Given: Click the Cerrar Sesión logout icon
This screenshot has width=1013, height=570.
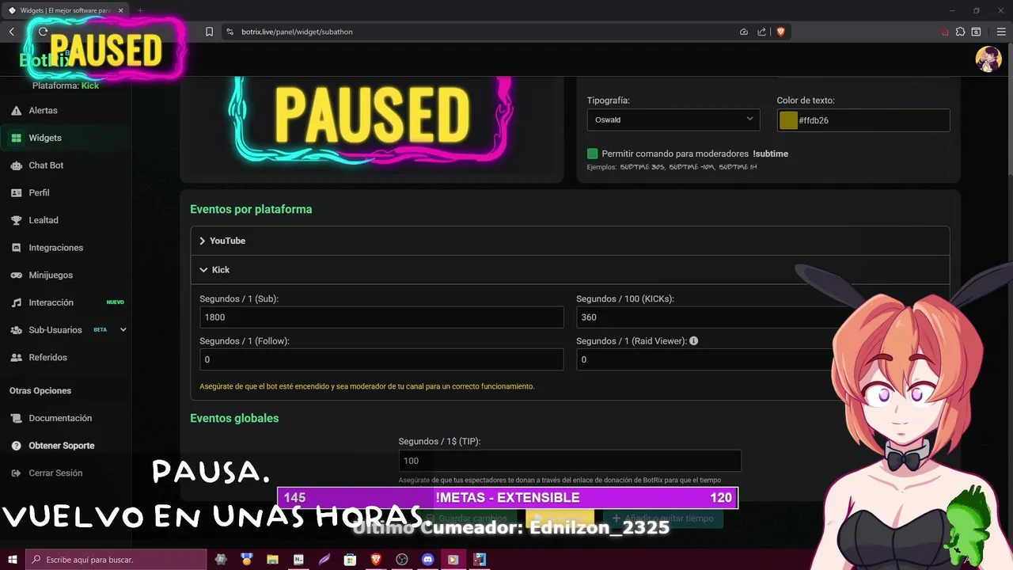Looking at the screenshot, I should 16,473.
